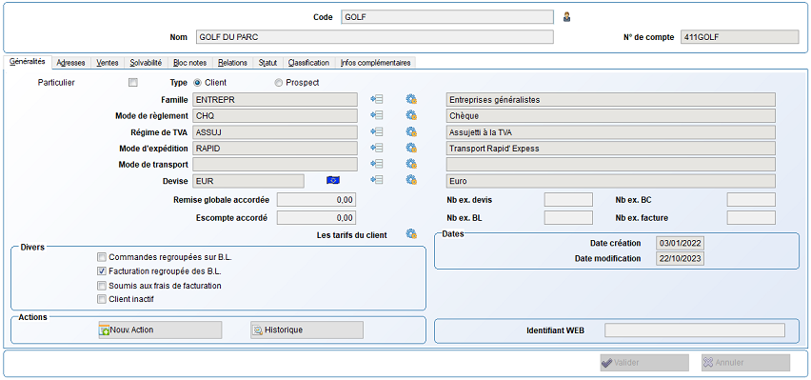
Task: Click the Mode d'expédition field RAPID
Action: coord(275,148)
